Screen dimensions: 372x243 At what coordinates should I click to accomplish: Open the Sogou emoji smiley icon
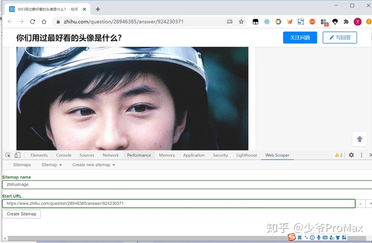click(313, 237)
